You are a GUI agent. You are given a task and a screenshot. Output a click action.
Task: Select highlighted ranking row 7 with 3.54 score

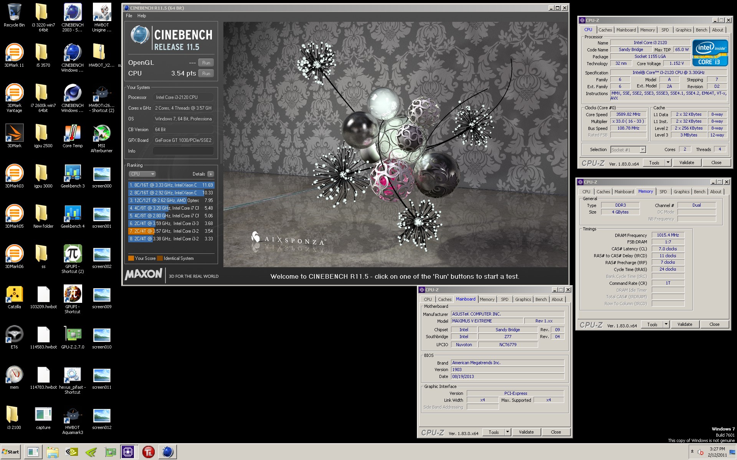[x=171, y=231]
